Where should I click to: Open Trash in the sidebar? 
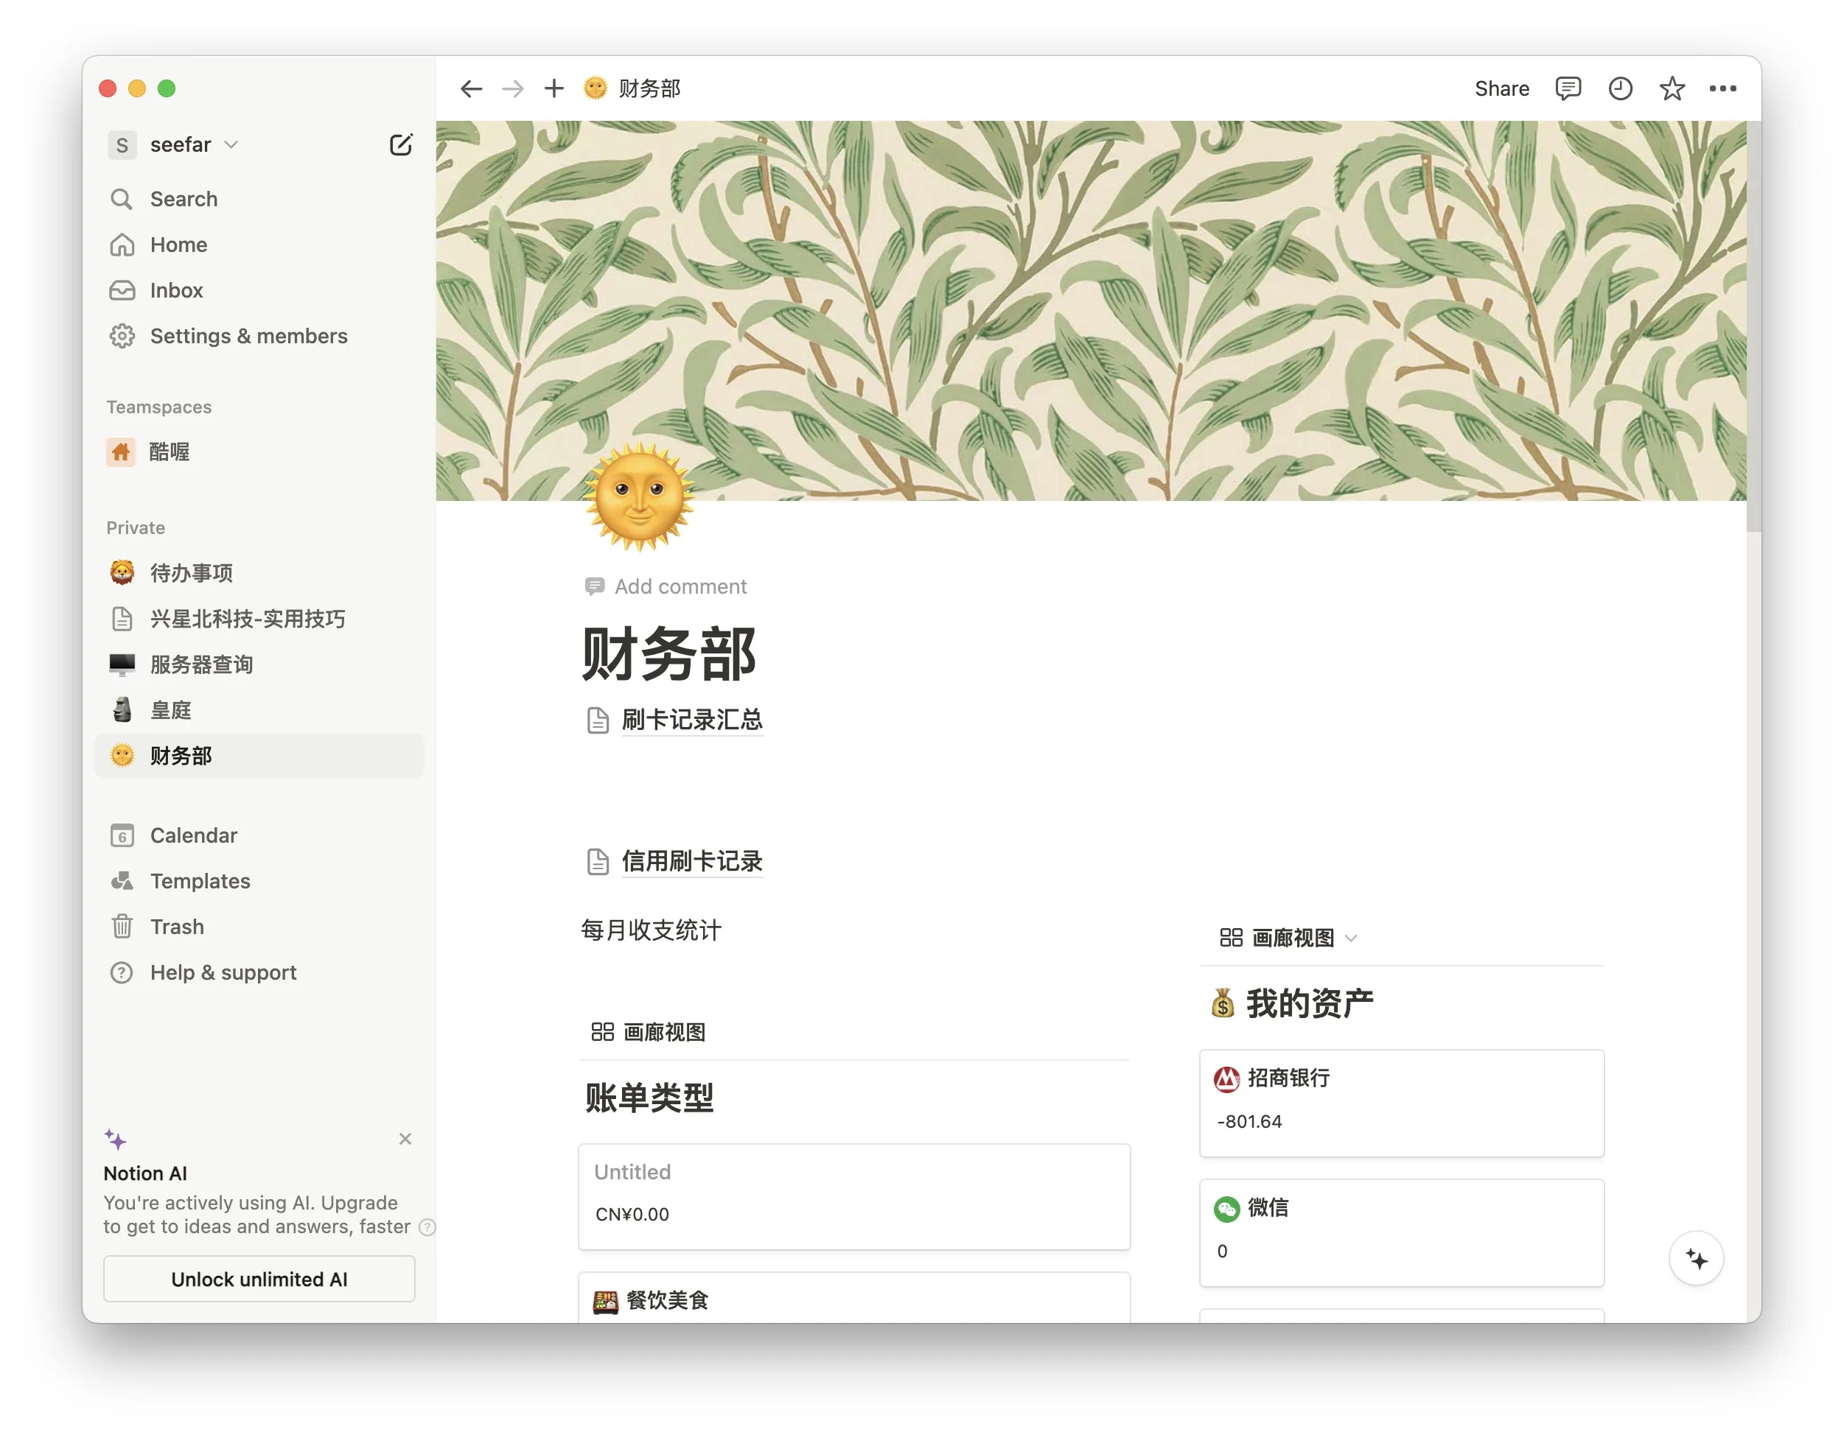pyautogui.click(x=260, y=927)
